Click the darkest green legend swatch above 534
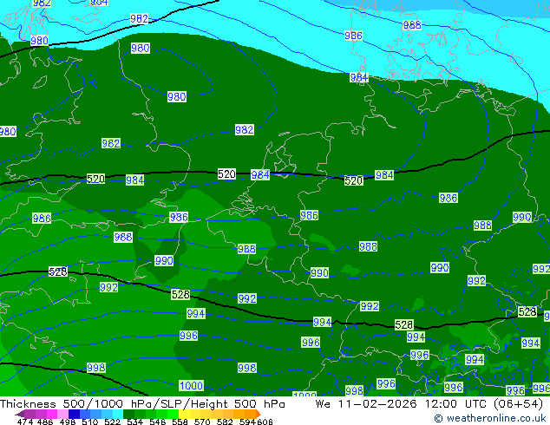550x425 pixels. pyautogui.click(x=129, y=414)
